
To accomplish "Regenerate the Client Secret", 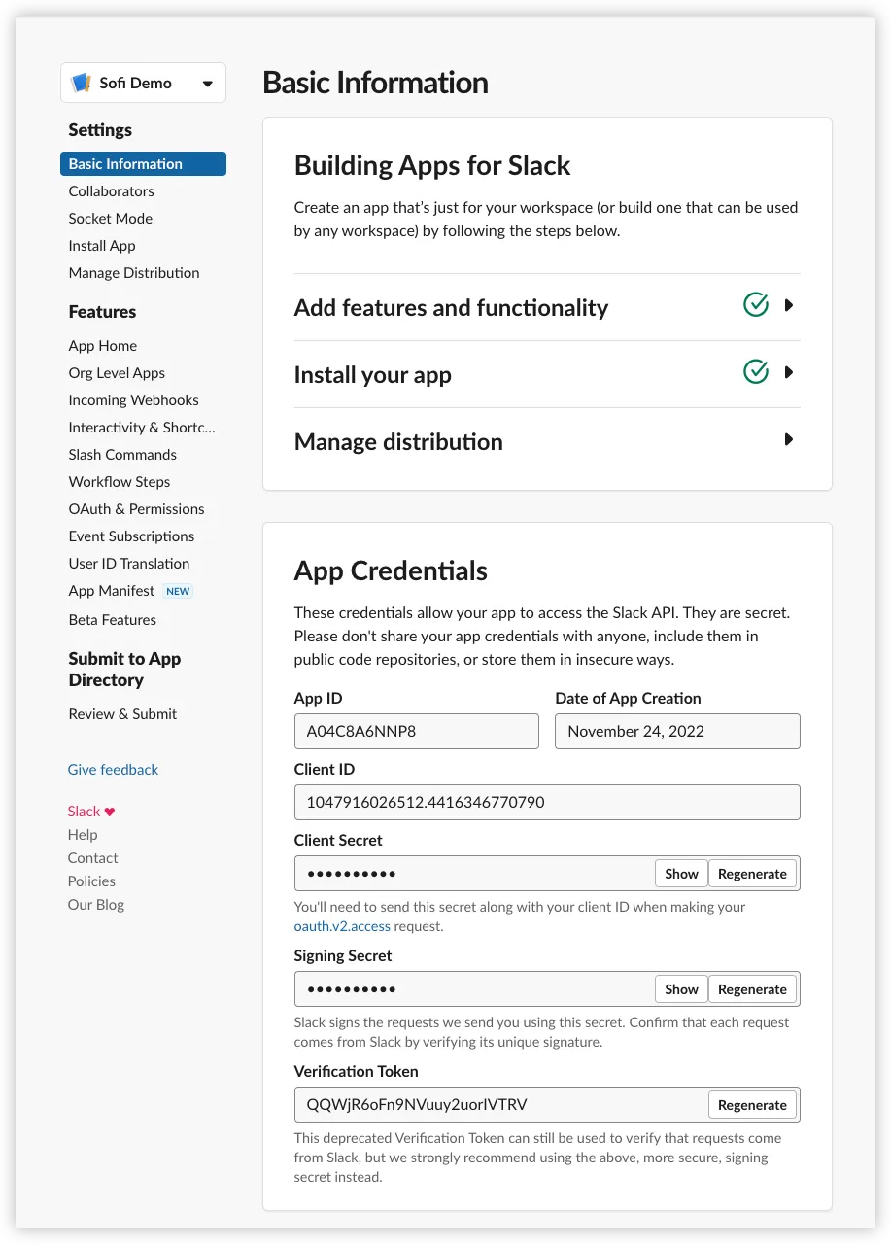I will [752, 874].
